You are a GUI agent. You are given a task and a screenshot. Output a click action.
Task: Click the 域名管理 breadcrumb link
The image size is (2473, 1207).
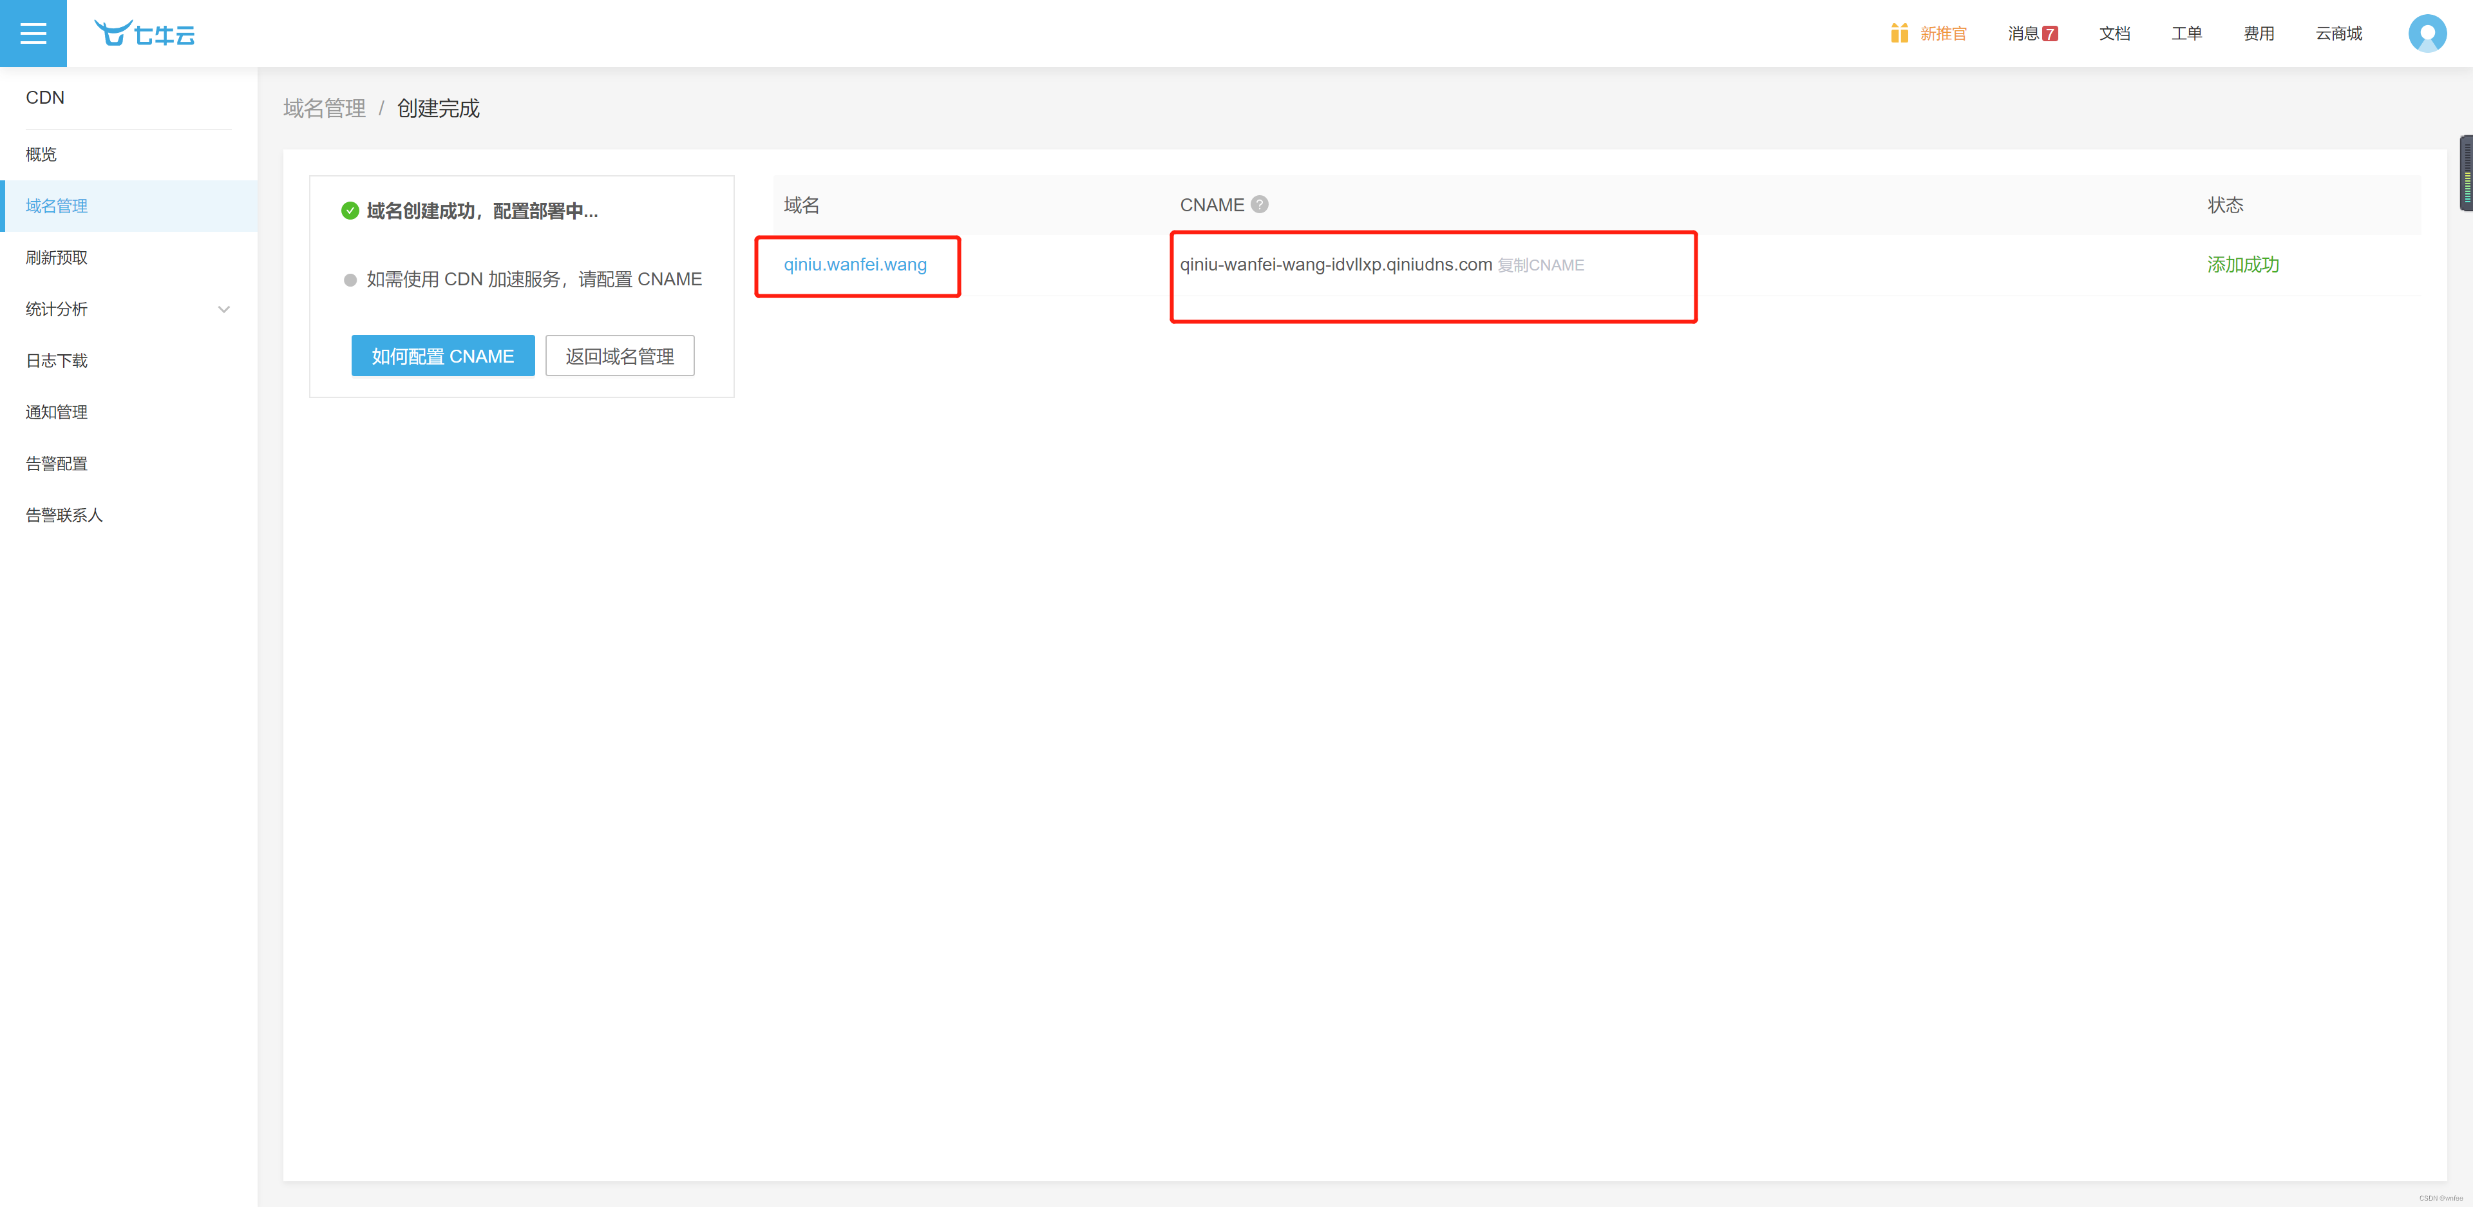click(x=325, y=108)
